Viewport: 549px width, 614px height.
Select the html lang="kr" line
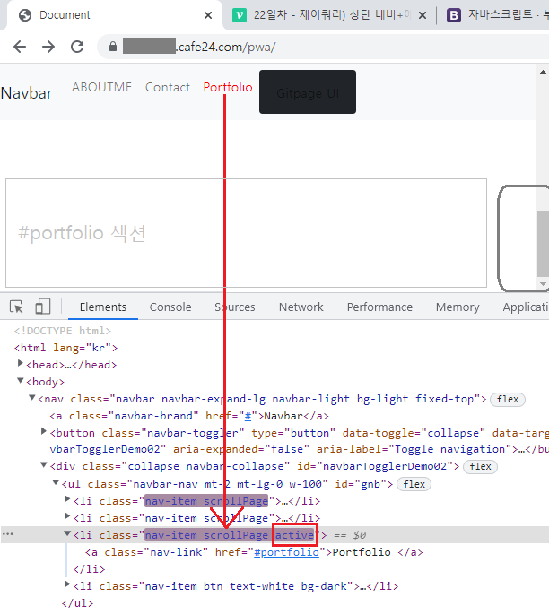[x=65, y=348]
